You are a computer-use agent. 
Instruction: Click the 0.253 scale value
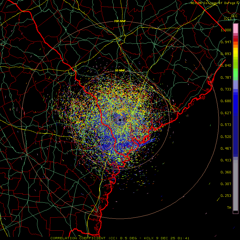point(226,196)
